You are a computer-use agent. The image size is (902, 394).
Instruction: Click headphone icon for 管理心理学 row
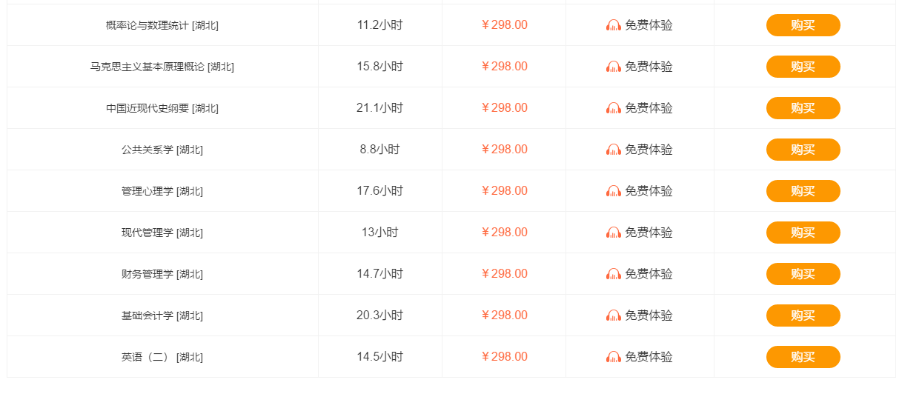[x=614, y=191]
